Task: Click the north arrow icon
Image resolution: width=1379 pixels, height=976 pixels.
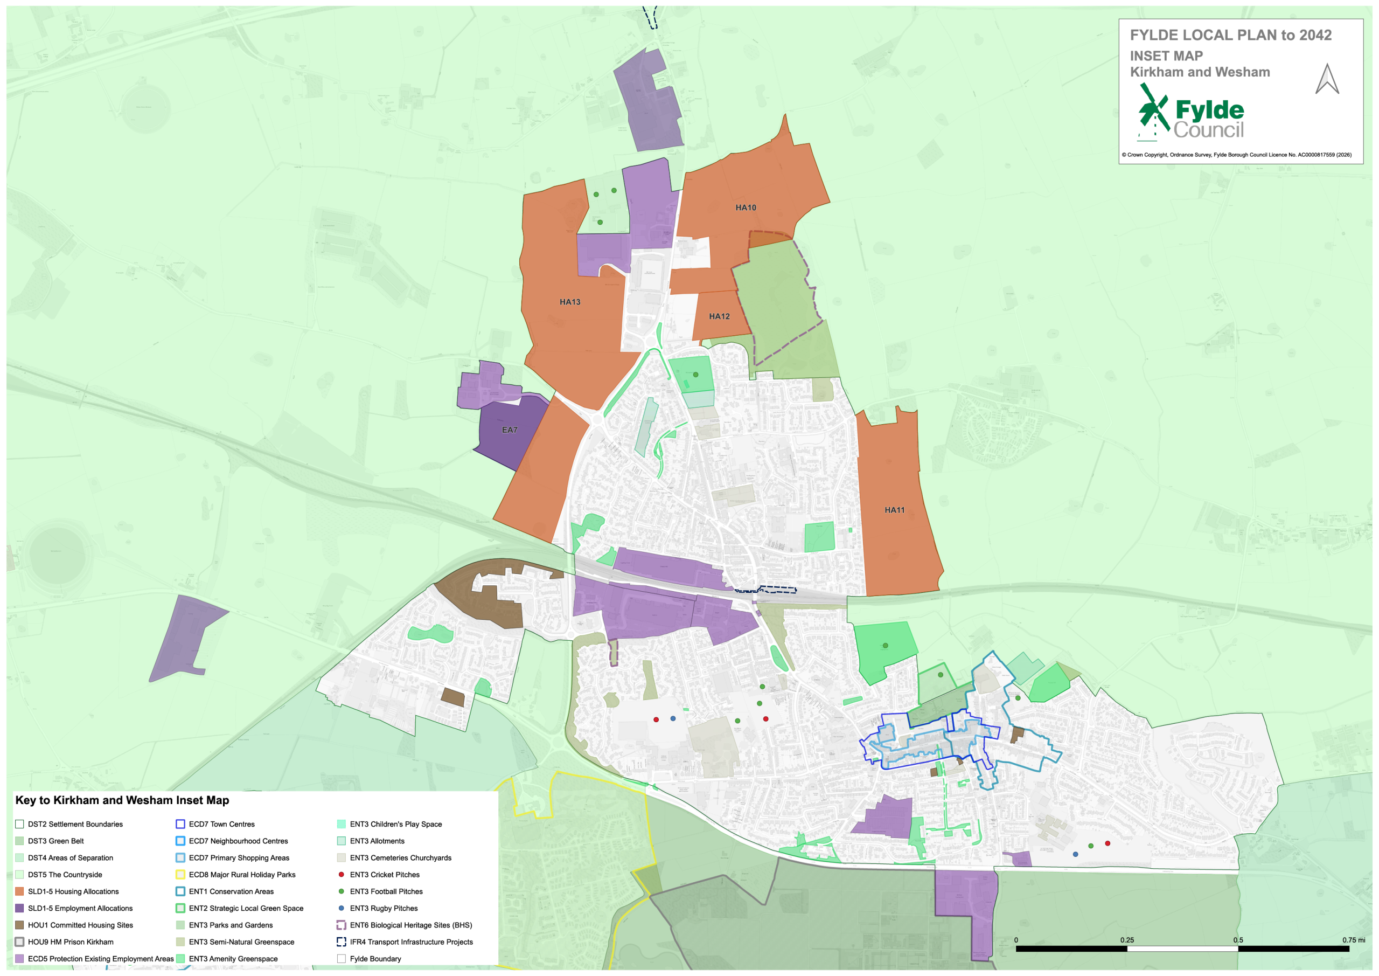Action: click(x=1327, y=79)
